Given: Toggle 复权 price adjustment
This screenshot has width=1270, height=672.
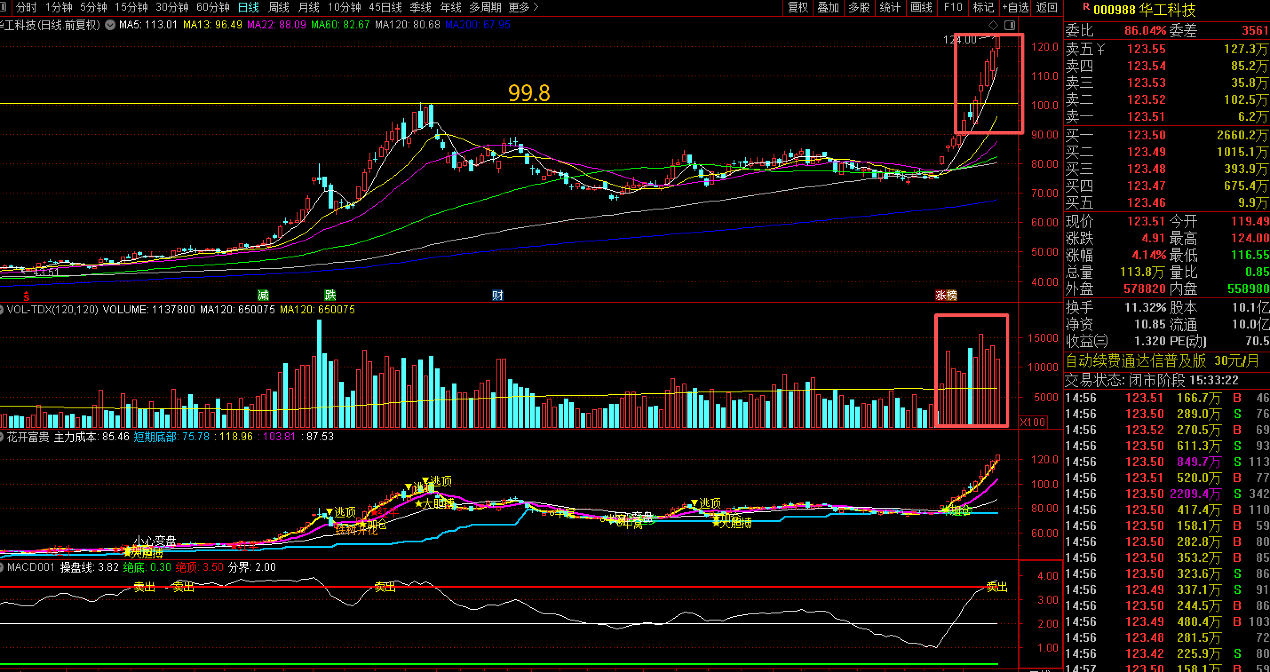Looking at the screenshot, I should [798, 8].
